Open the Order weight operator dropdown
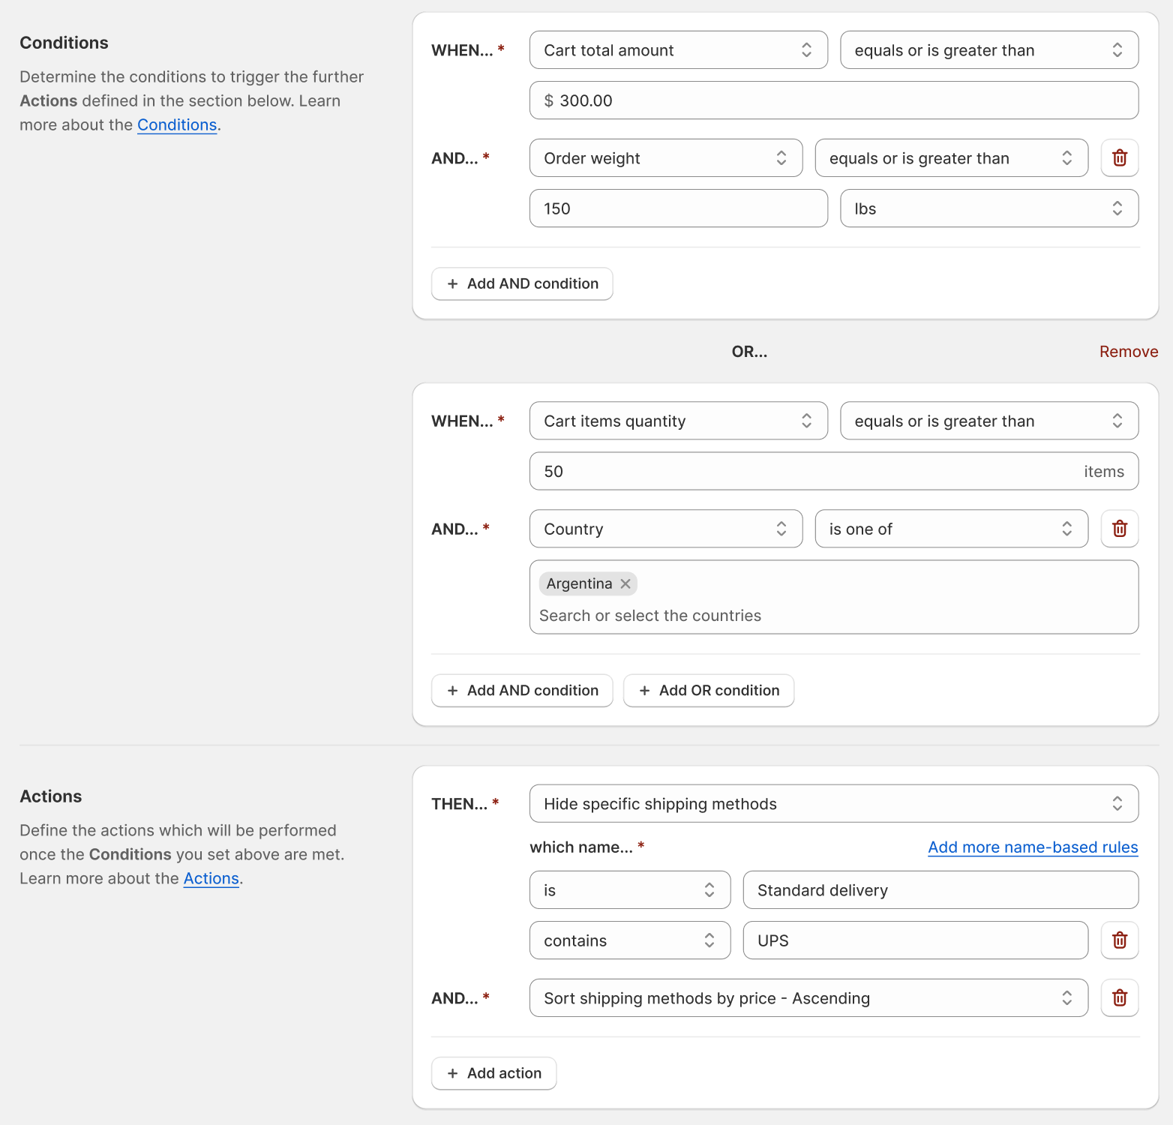The width and height of the screenshot is (1173, 1125). (952, 158)
